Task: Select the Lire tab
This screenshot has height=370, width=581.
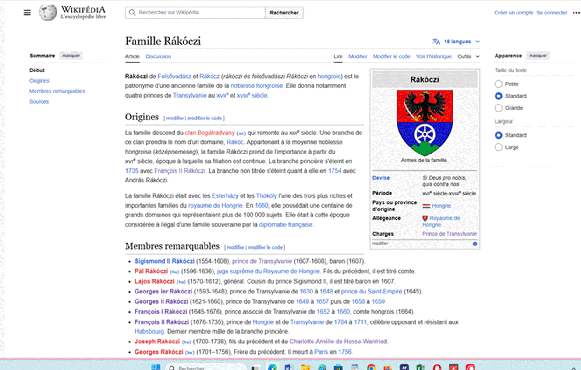Action: tap(338, 56)
